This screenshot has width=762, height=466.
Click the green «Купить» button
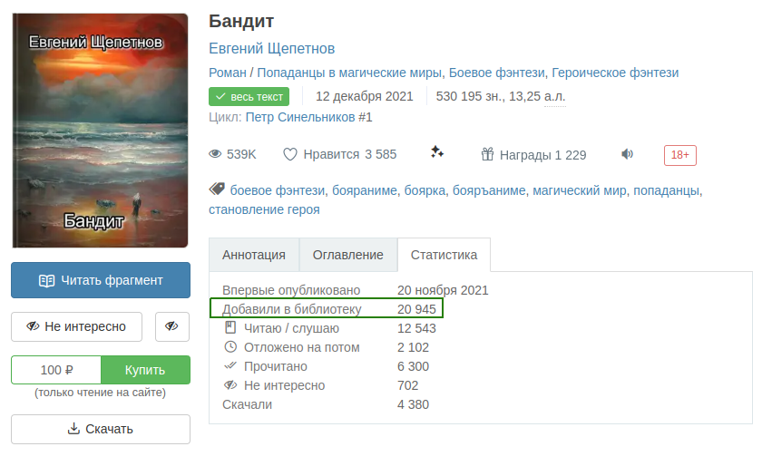pos(145,370)
